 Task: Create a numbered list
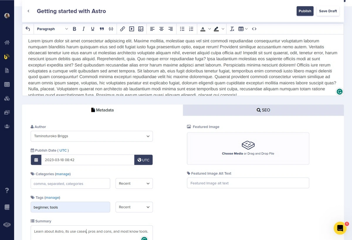[191, 29]
